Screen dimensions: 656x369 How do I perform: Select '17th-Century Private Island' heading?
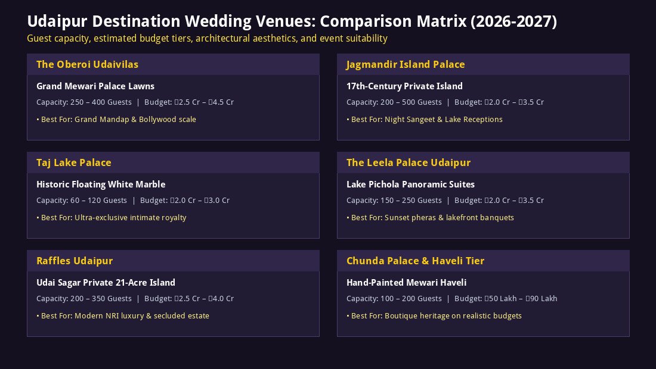point(404,86)
